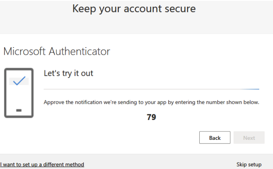Click the word "Authenticator" in the title
The image size is (273, 169).
[79, 52]
